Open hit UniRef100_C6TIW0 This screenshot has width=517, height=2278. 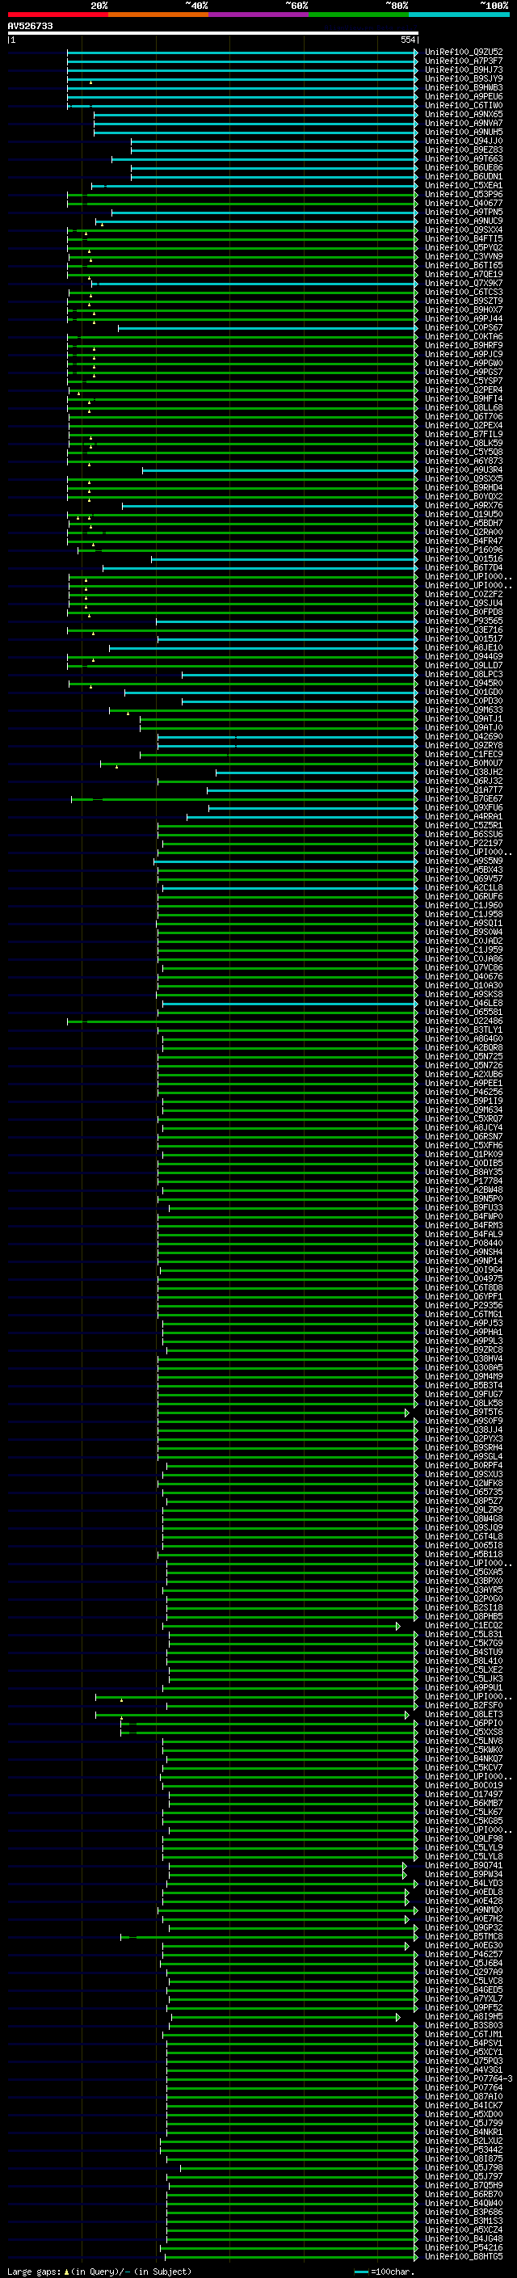[x=464, y=105]
